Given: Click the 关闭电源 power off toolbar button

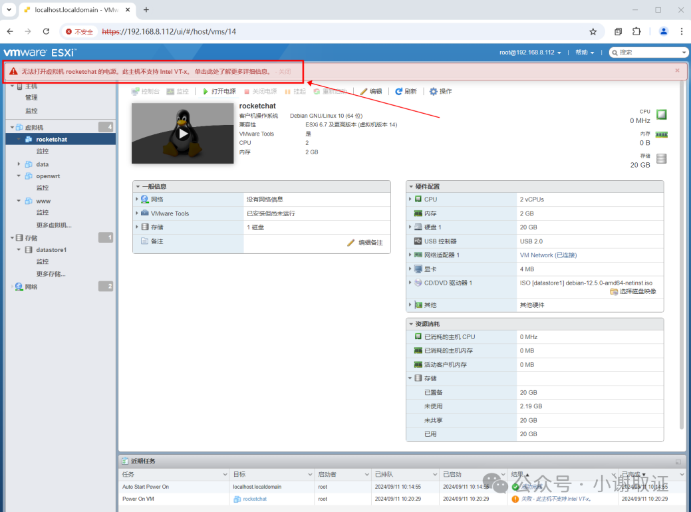Looking at the screenshot, I should point(261,91).
